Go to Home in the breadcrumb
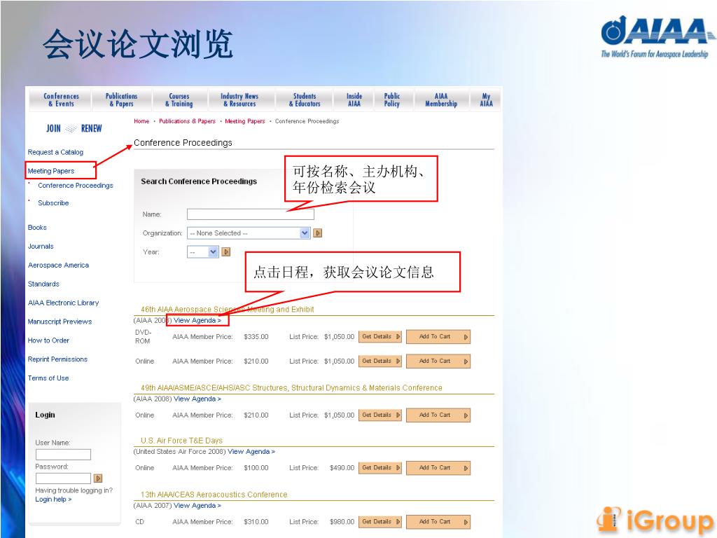The width and height of the screenshot is (717, 538). tap(141, 121)
